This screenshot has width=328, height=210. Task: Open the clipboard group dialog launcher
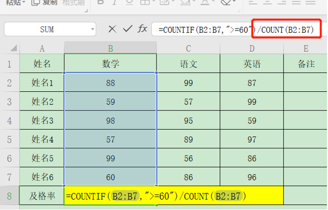[x=86, y=11]
